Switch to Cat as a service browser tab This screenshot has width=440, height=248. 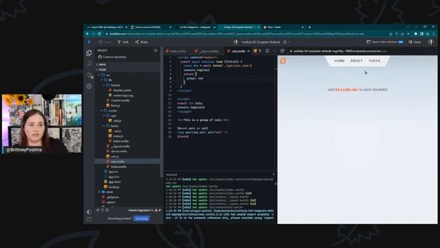tap(151, 28)
